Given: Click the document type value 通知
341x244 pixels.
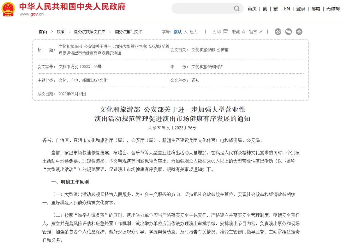Looking at the screenshot, I should click(x=195, y=80).
